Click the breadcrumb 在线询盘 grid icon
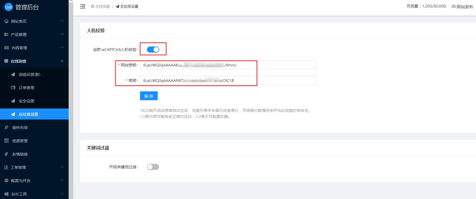This screenshot has height=199, width=476. 93,6
